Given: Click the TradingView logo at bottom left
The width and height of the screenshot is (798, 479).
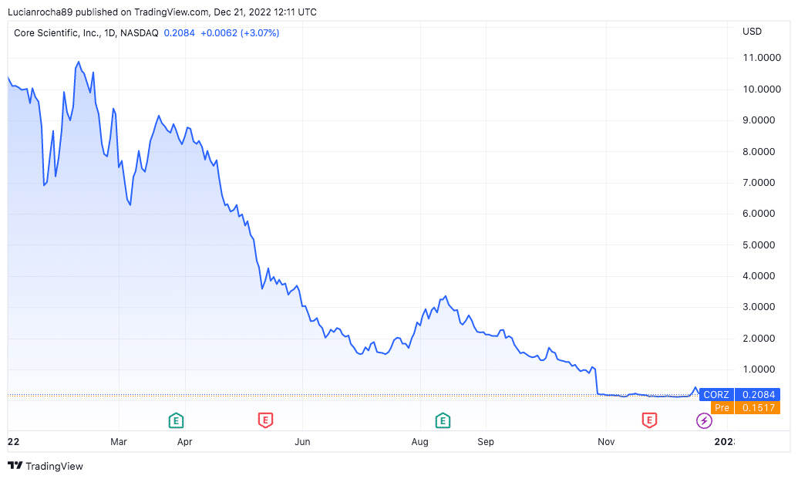Looking at the screenshot, I should (45, 466).
